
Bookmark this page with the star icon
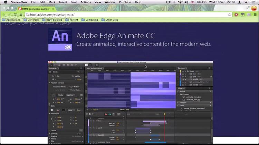coord(230,15)
